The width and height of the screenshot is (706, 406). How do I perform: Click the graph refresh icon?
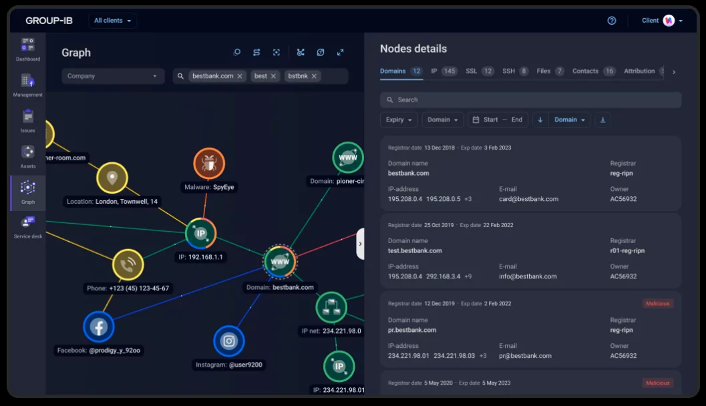pyautogui.click(x=320, y=53)
